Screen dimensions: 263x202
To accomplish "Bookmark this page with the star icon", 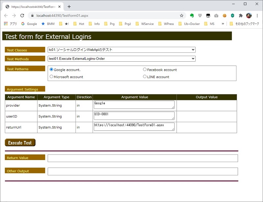I will pos(181,15).
